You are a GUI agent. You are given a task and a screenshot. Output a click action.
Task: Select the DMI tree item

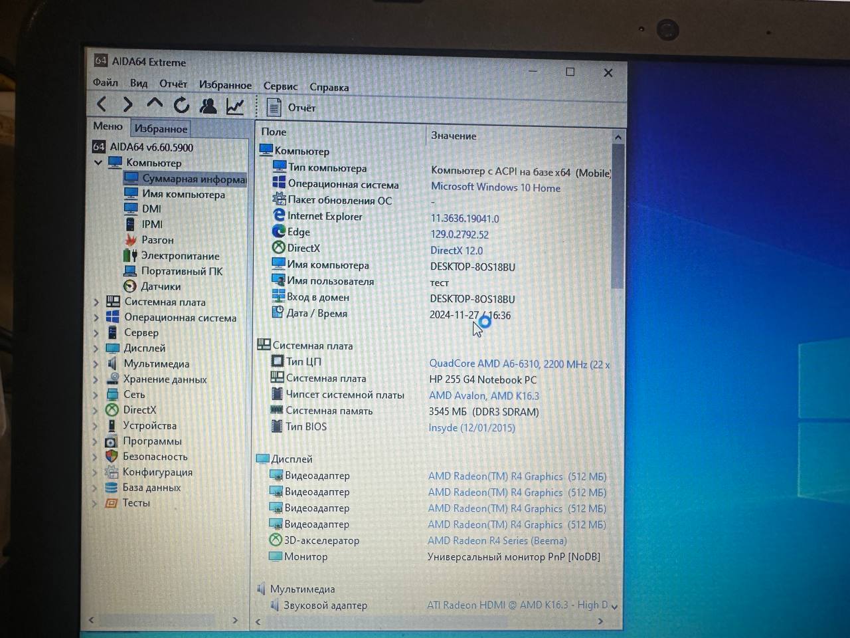[x=151, y=209]
